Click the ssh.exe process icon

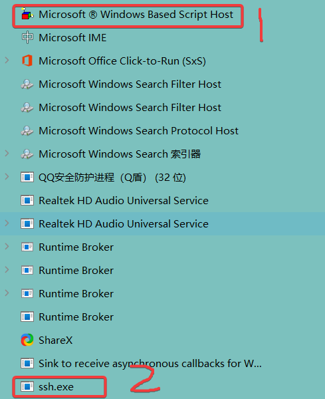coord(27,386)
